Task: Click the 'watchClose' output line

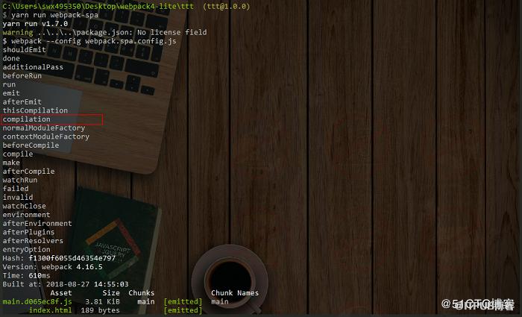Action: [x=25, y=206]
